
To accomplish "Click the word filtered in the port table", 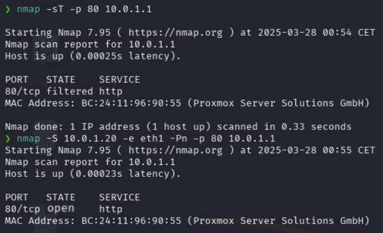I will [70, 91].
